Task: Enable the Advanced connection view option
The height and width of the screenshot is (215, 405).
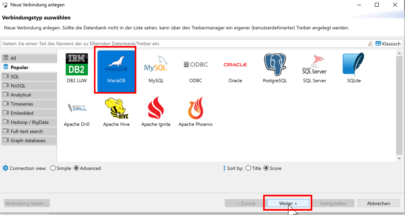Action: [76, 168]
